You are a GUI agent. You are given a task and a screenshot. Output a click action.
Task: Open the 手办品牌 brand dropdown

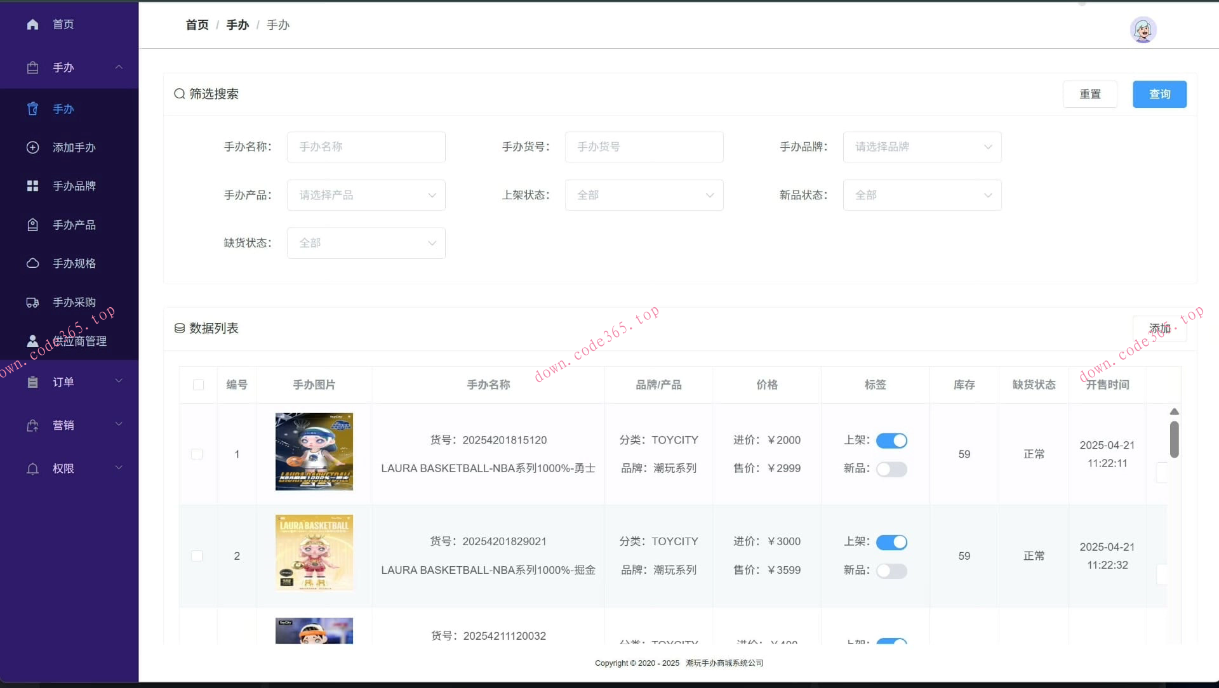tap(922, 147)
